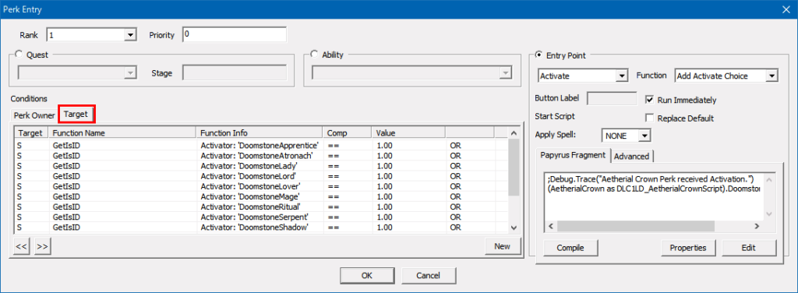Screen dimensions: 798x293
Task: Select the Entry Point radio button
Action: pos(539,55)
